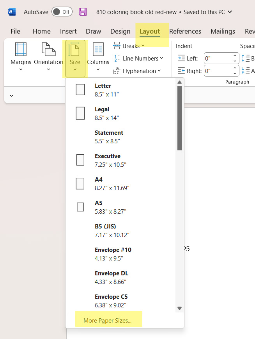Click the purple Save disk icon
The image size is (255, 339).
click(x=83, y=12)
